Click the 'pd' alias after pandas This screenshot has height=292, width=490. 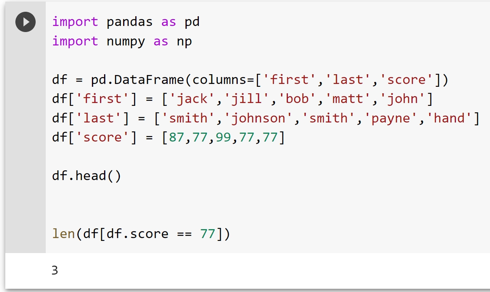tap(192, 21)
